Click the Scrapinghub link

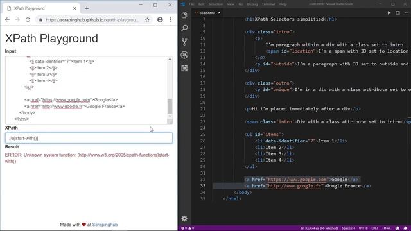click(105, 225)
